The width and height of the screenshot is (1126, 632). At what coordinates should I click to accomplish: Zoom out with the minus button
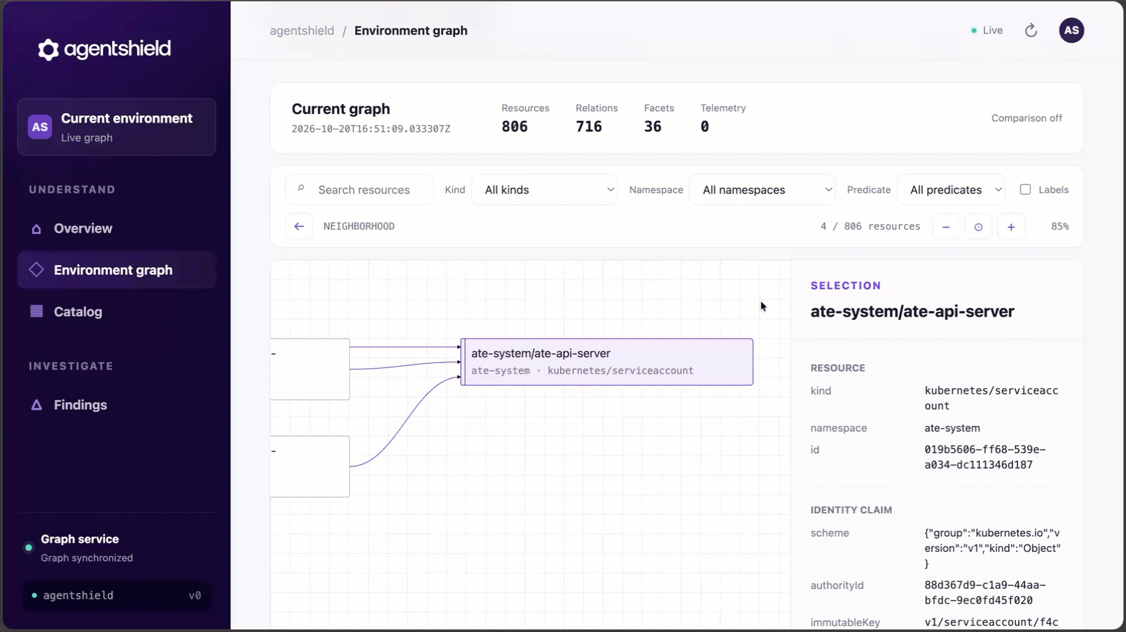pos(946,227)
